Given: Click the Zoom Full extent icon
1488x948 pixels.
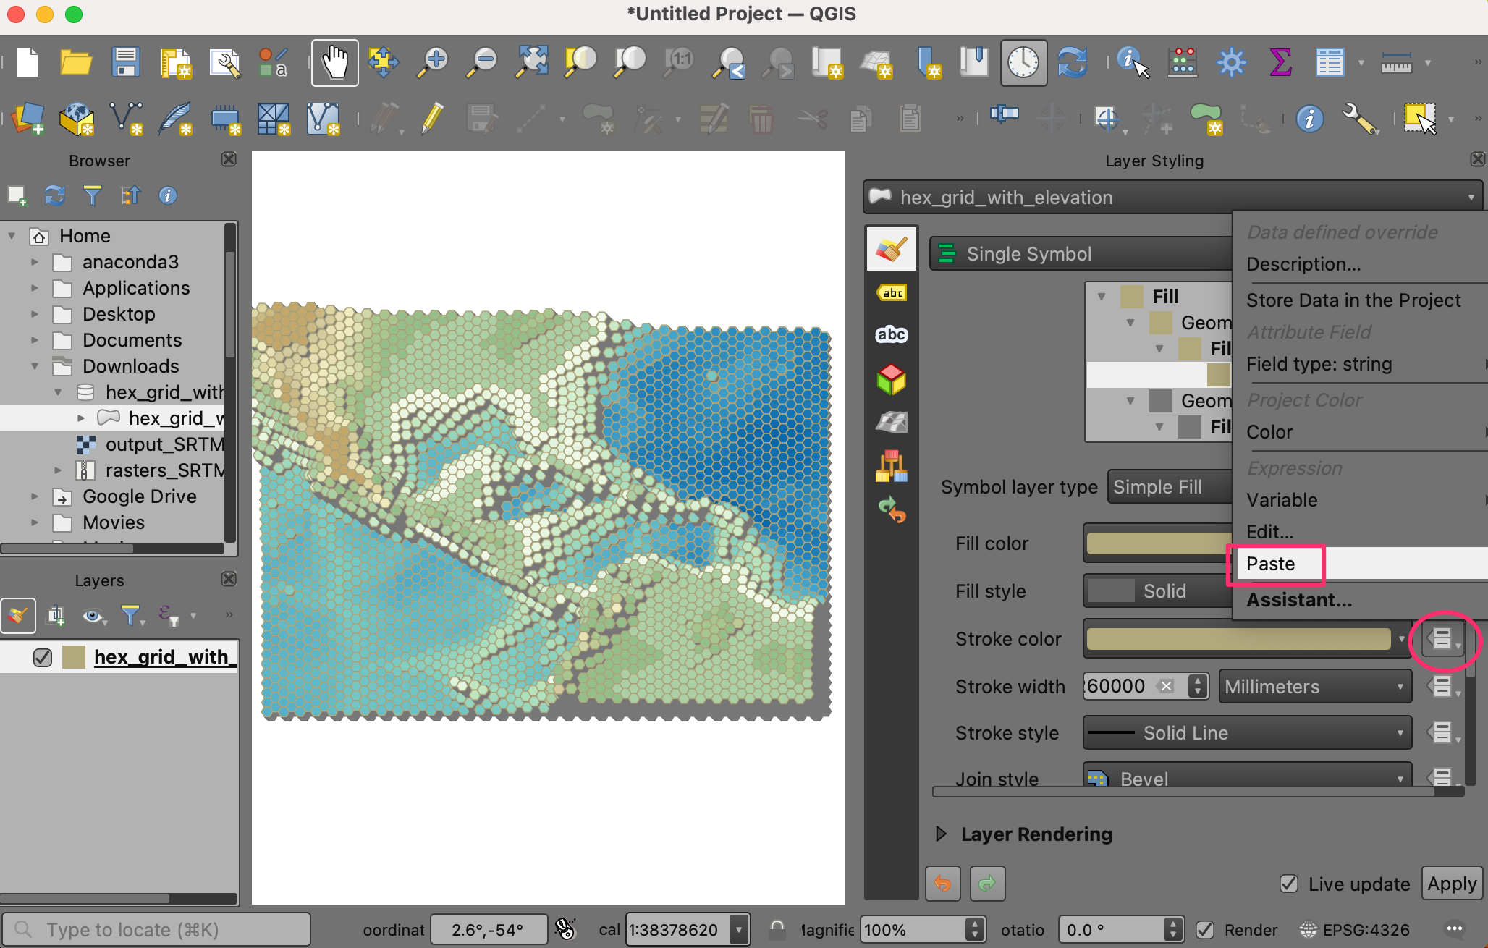Looking at the screenshot, I should coord(531,62).
